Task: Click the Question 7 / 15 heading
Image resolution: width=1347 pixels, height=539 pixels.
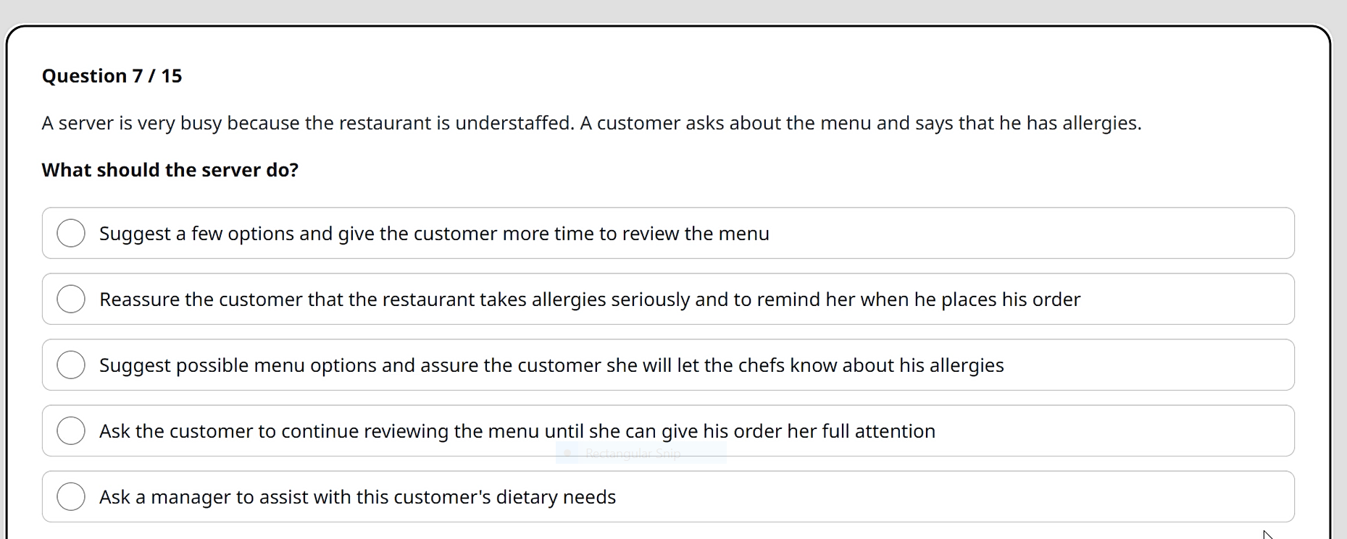Action: (x=112, y=75)
